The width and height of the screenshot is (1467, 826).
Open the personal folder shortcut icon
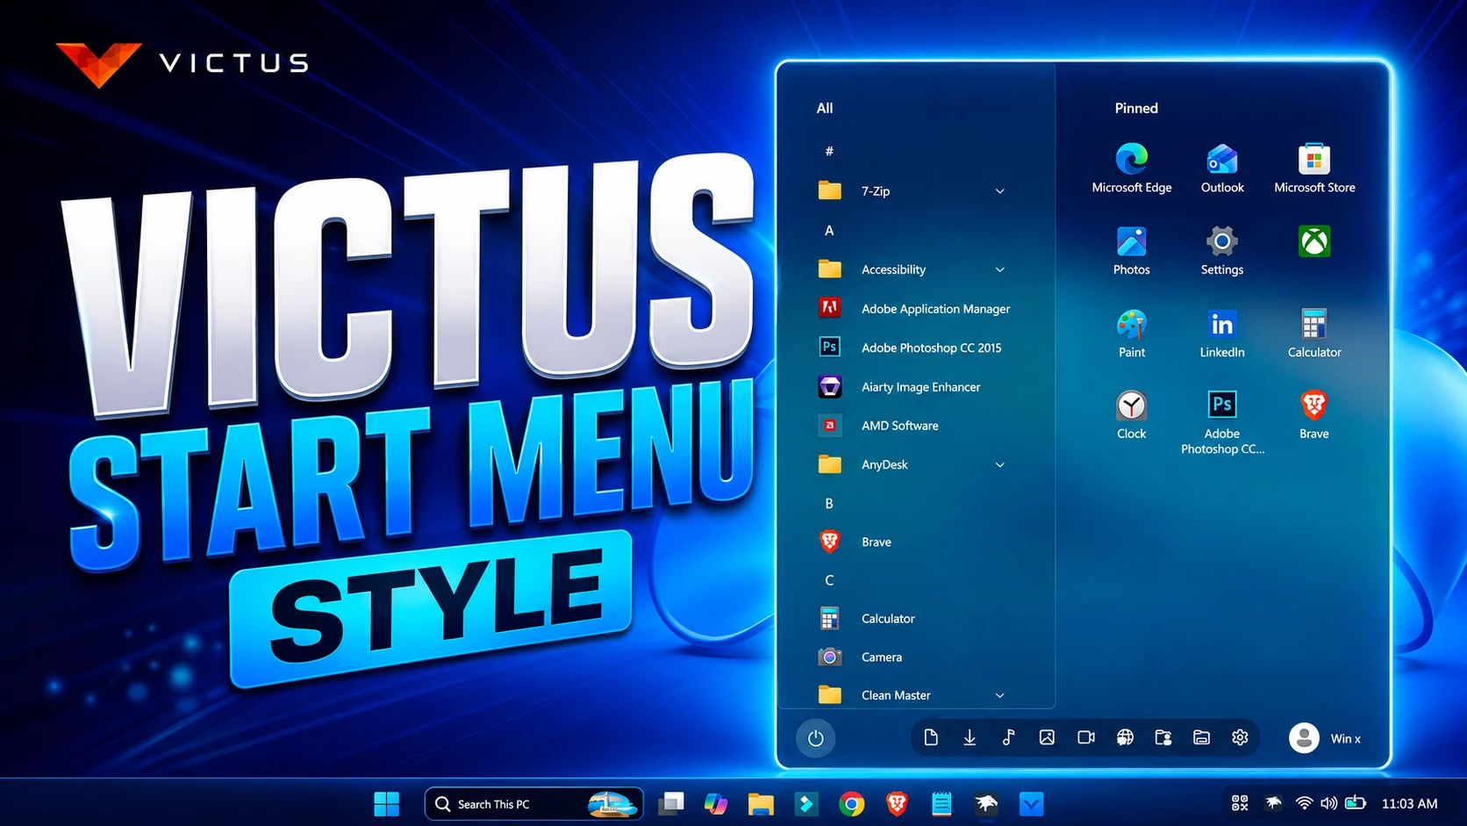(1163, 737)
